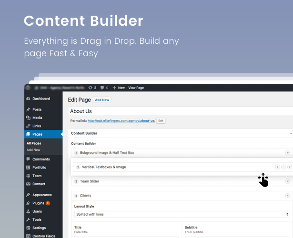Click the Comments bubble icon in sidebar

(x=28, y=159)
